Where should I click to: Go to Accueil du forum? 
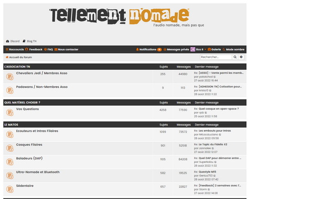pos(19,57)
